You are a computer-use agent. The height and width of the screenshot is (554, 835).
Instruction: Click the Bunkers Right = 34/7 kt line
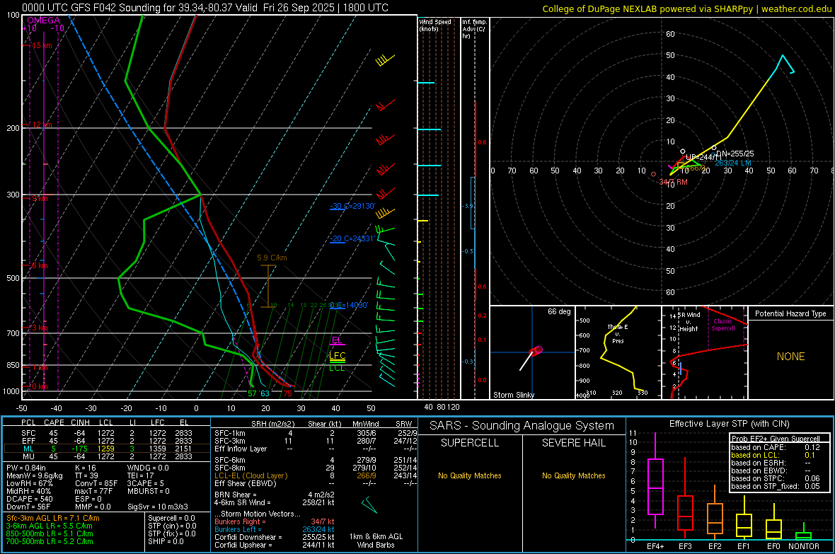pyautogui.click(x=275, y=521)
